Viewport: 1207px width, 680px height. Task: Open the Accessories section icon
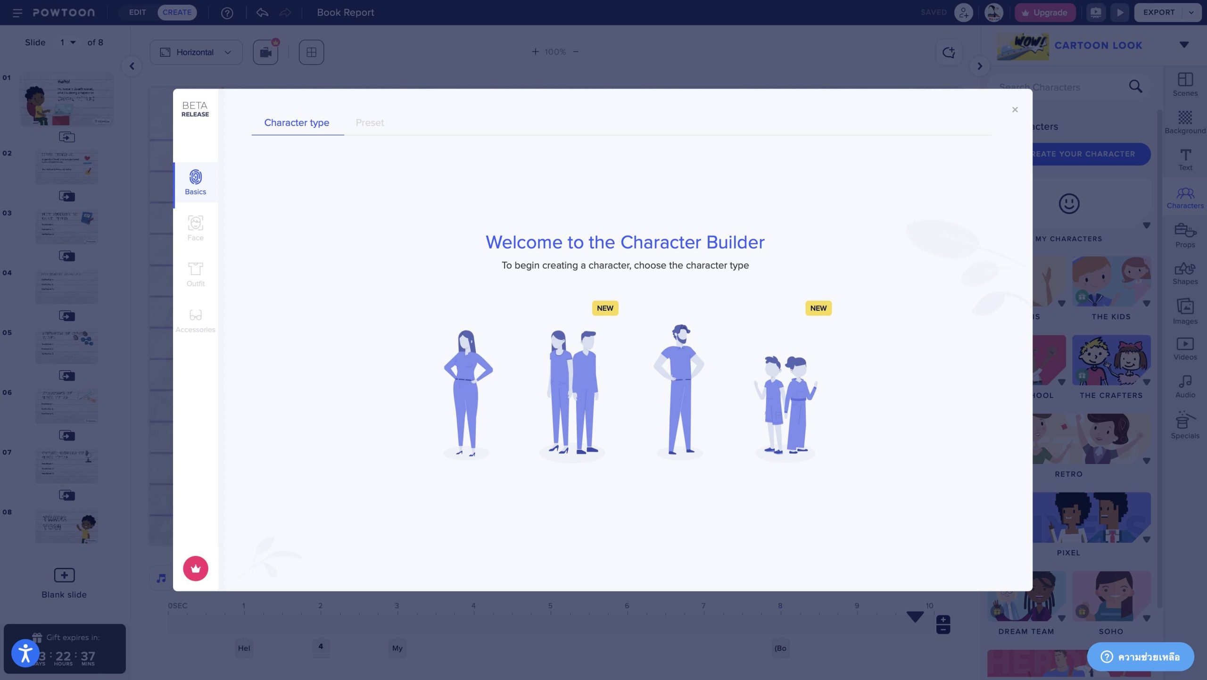tap(195, 320)
